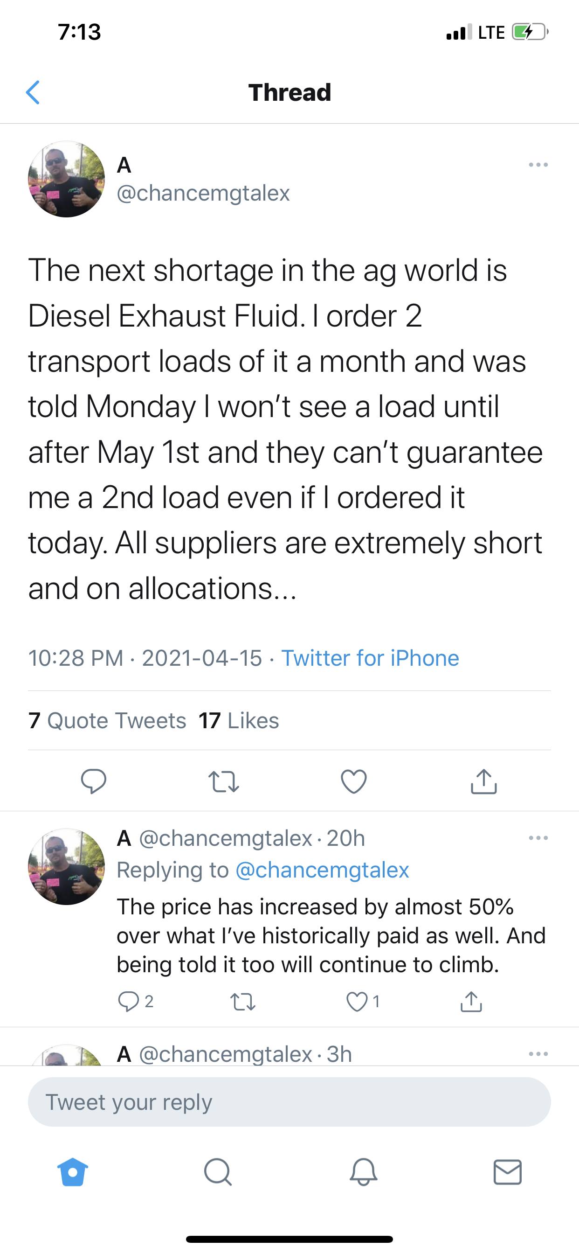Open the main tweet's three-dot options menu

pos(538,165)
